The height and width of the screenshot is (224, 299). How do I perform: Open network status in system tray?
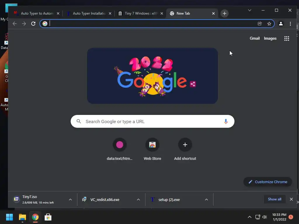tap(258, 217)
